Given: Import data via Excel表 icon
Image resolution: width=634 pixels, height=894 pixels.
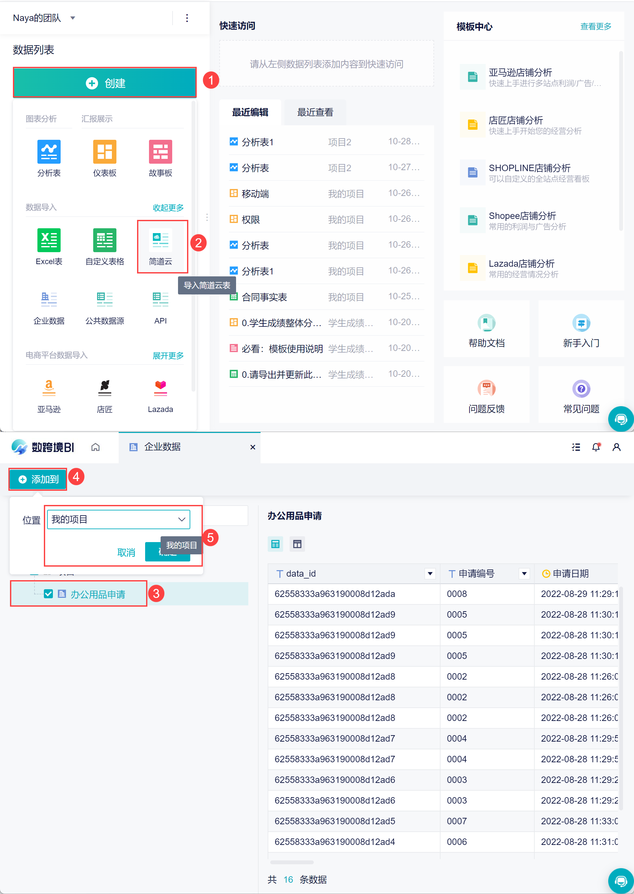Looking at the screenshot, I should coord(49,240).
